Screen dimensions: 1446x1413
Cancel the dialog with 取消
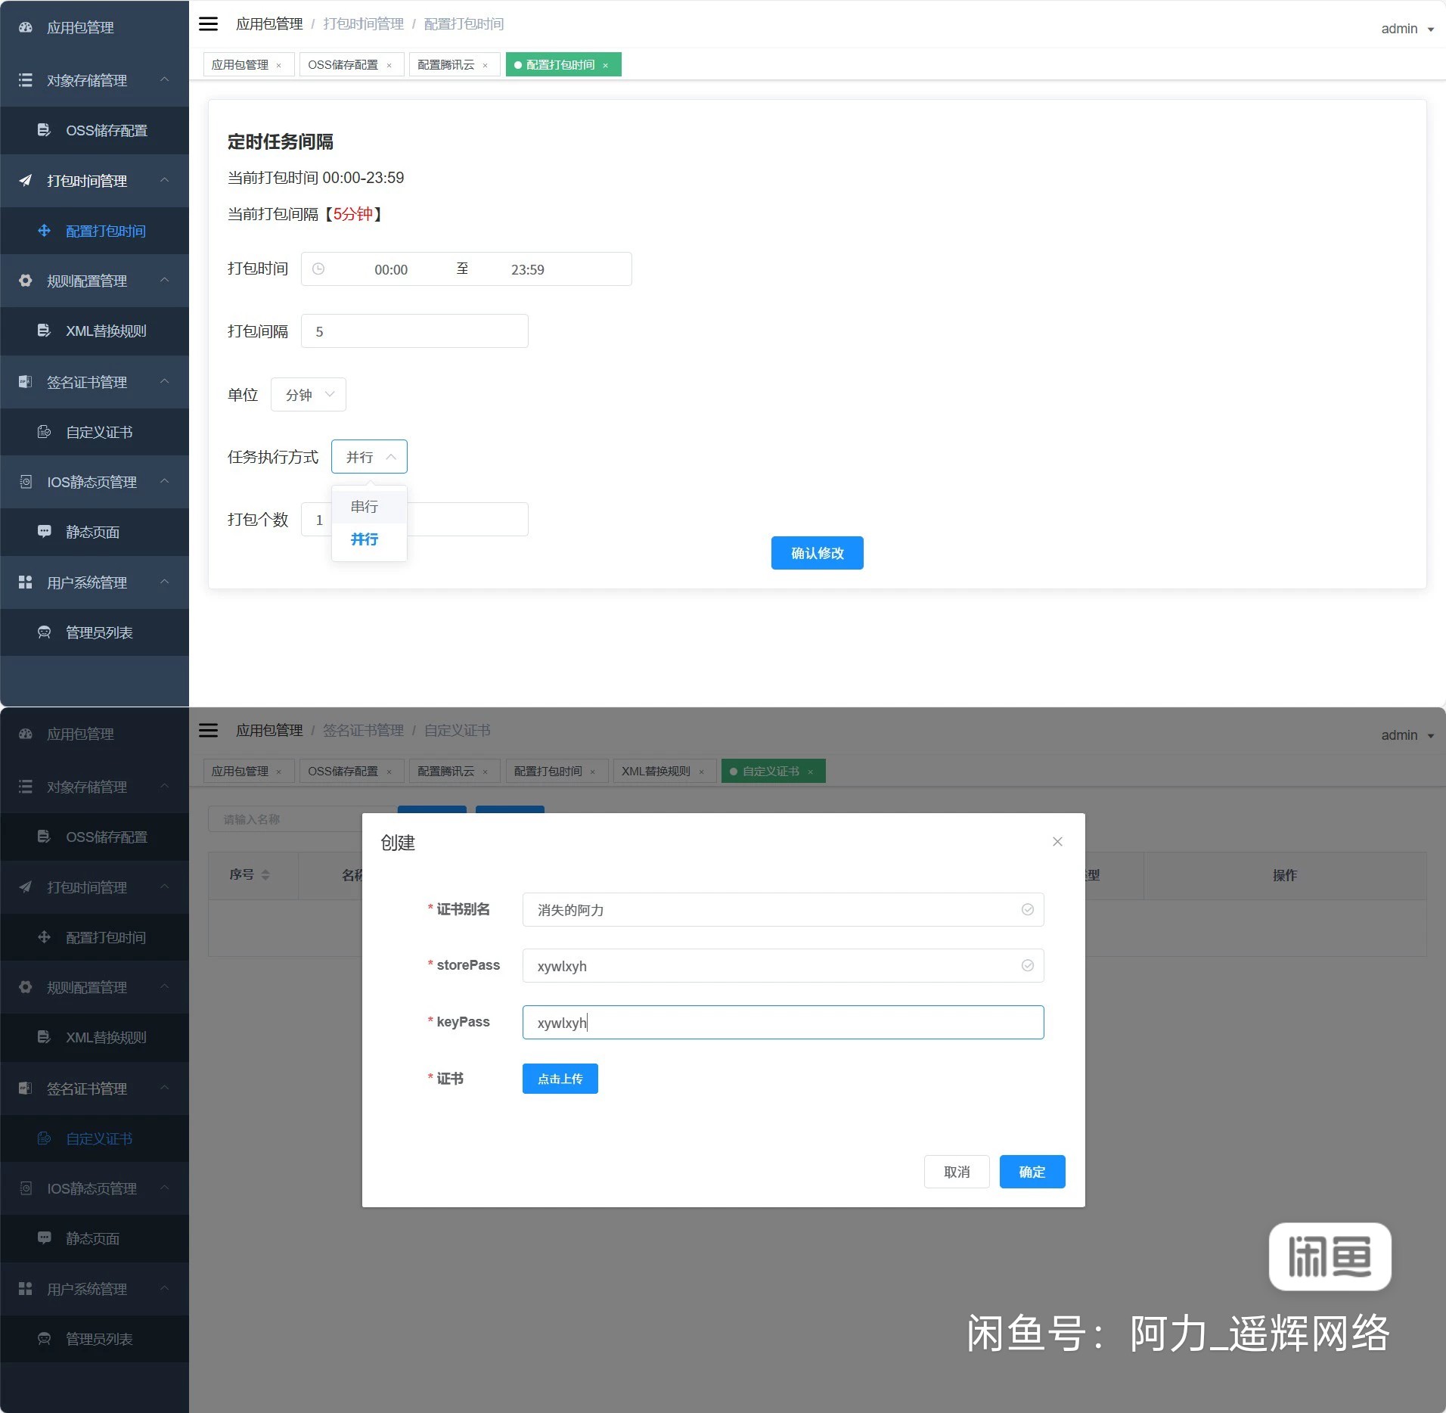pos(956,1172)
